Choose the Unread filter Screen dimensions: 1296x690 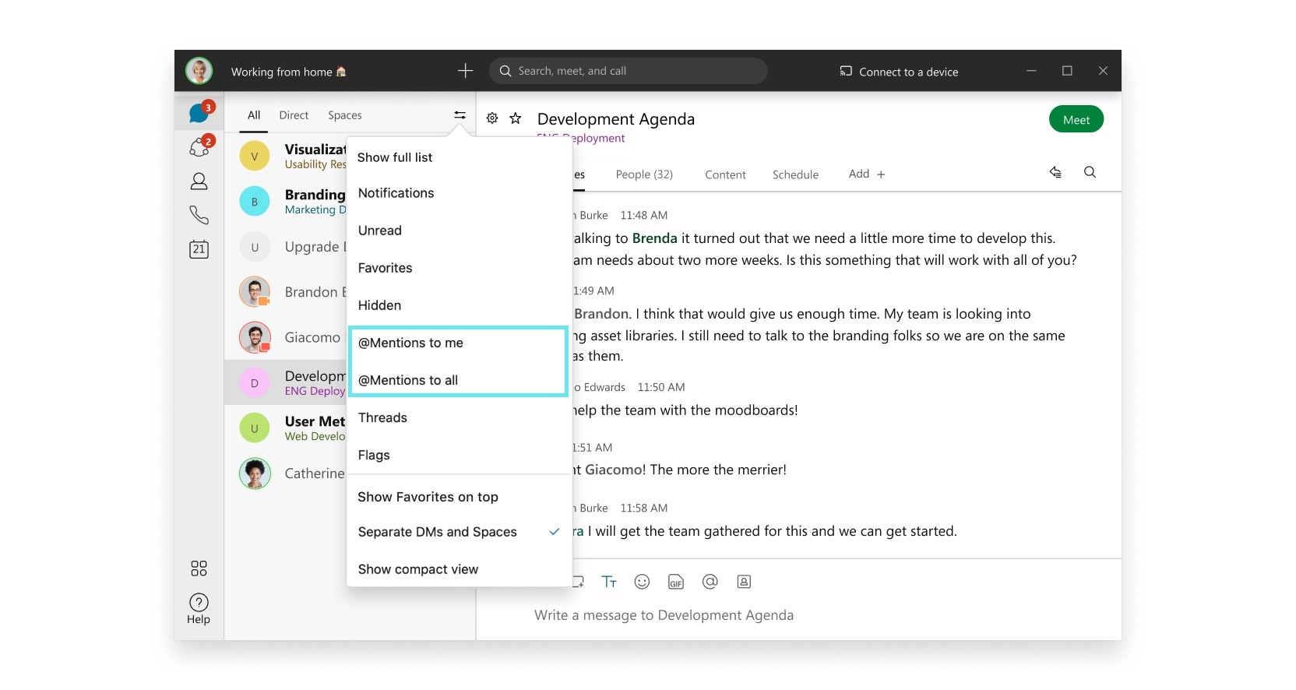point(460,231)
